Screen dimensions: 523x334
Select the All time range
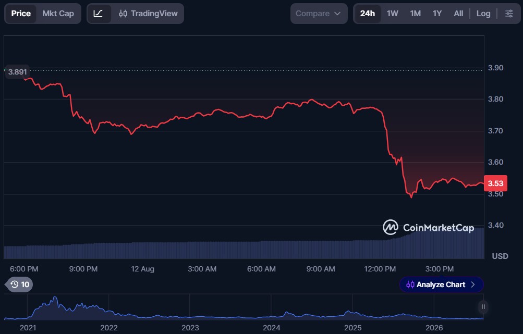pyautogui.click(x=458, y=14)
